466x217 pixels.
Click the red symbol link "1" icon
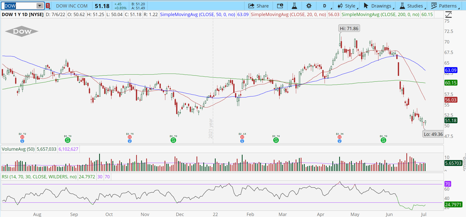click(48, 6)
